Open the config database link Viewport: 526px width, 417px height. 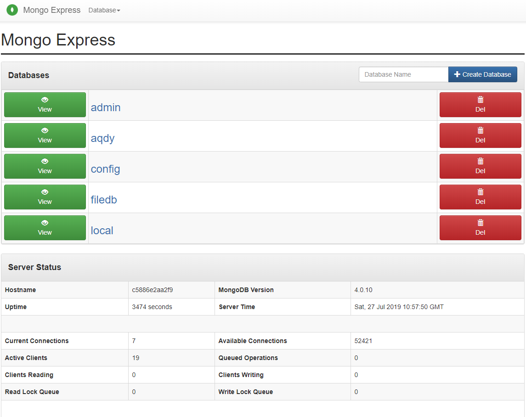(105, 169)
